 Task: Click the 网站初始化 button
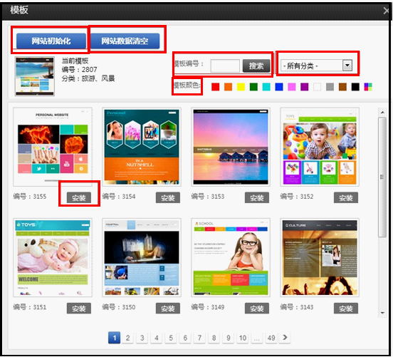click(51, 41)
